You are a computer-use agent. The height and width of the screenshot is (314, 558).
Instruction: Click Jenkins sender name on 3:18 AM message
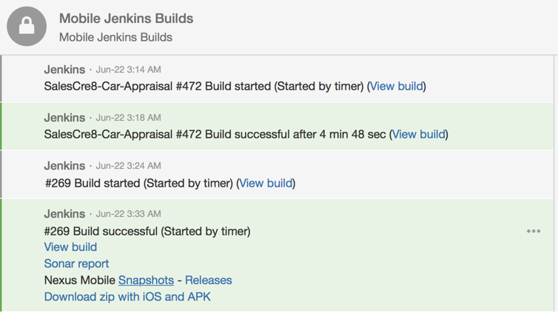click(x=64, y=118)
